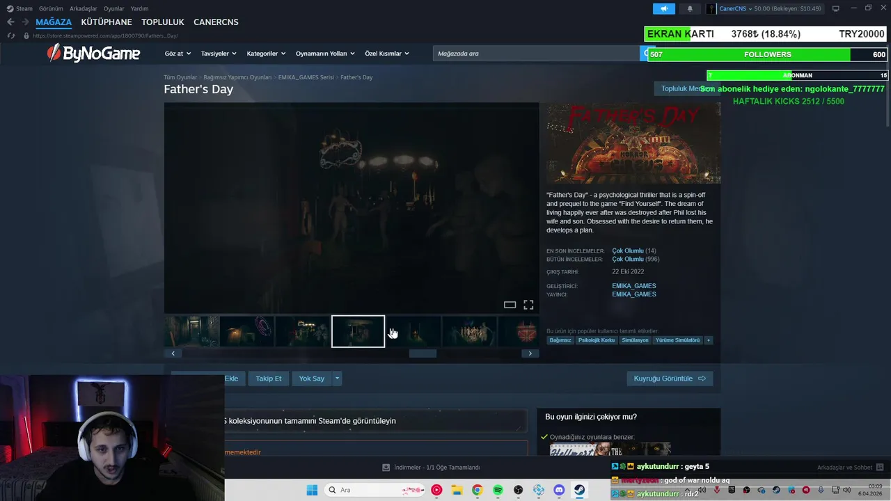Switch to the TOPLULUK tab

[163, 22]
